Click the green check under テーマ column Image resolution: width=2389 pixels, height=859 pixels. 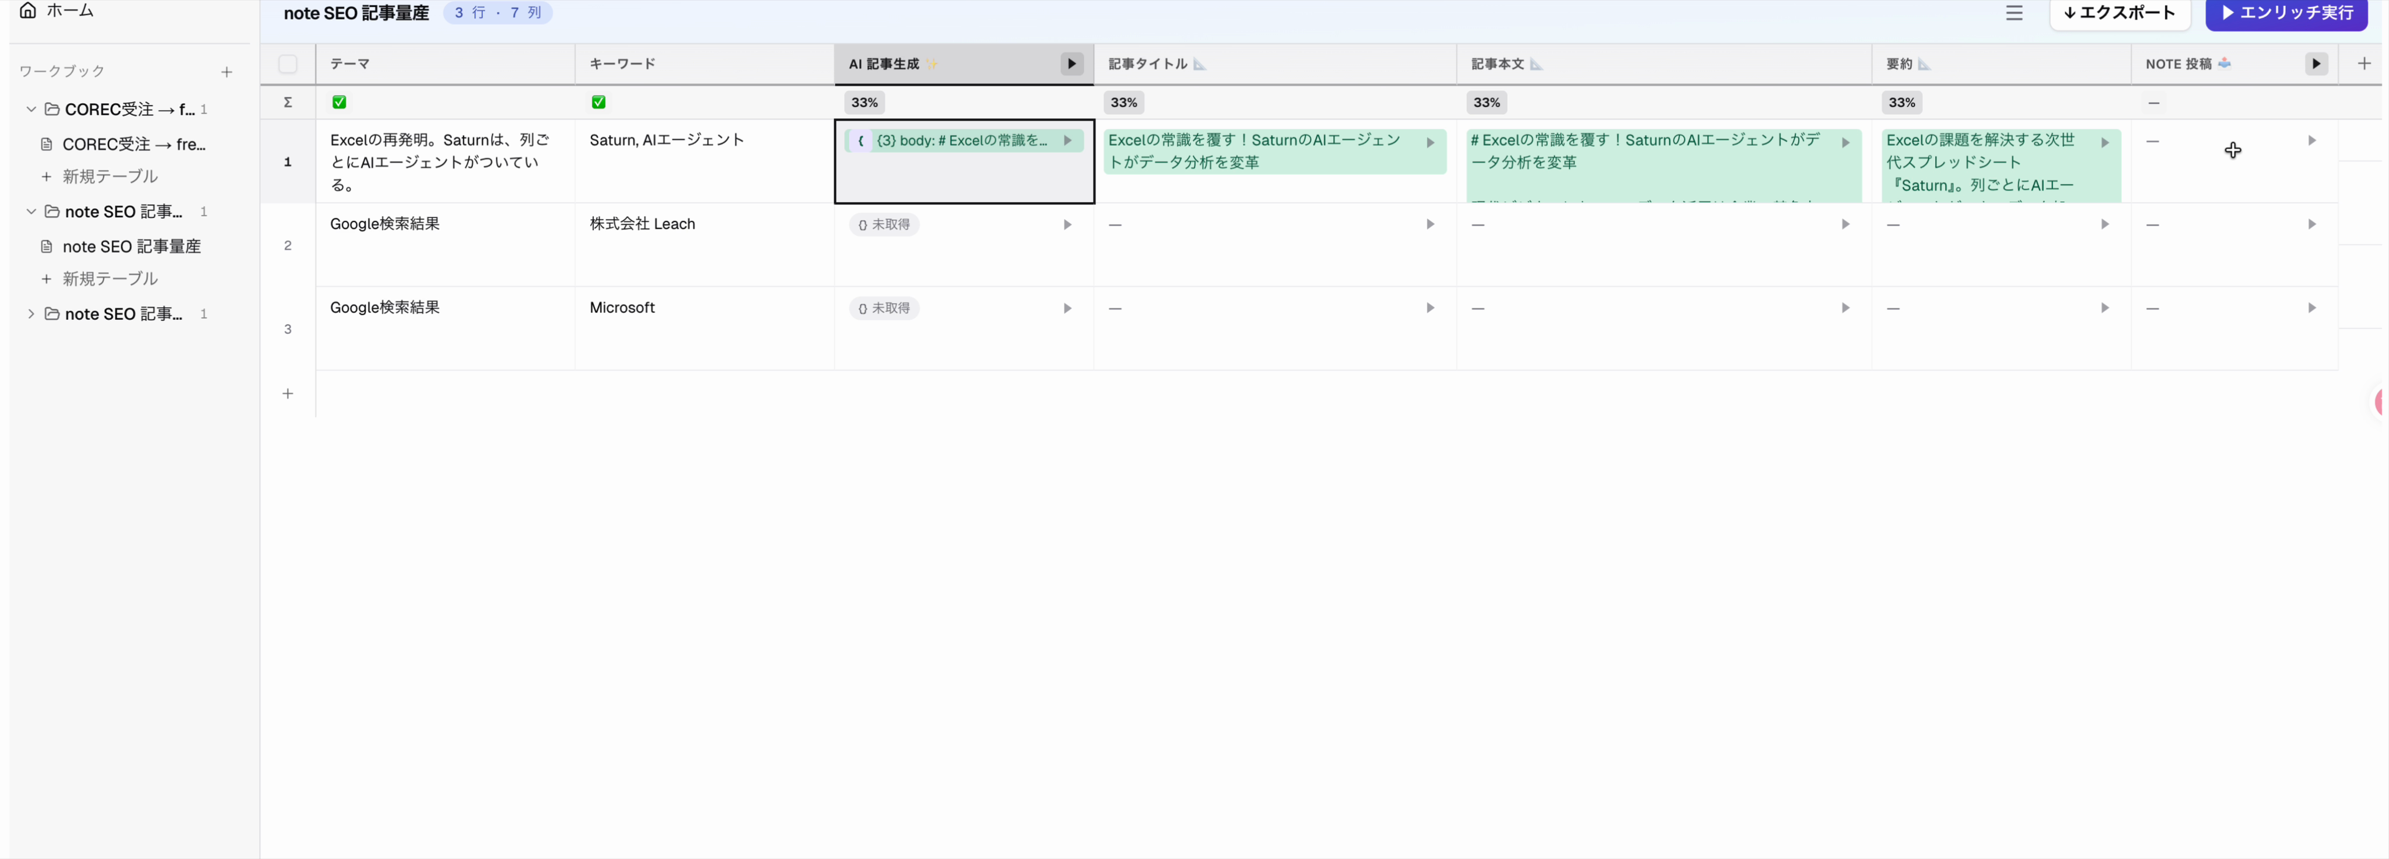pos(339,102)
